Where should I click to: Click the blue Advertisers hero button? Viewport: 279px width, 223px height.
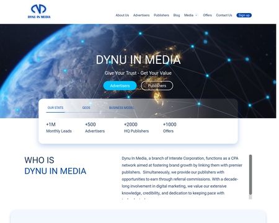(x=120, y=85)
